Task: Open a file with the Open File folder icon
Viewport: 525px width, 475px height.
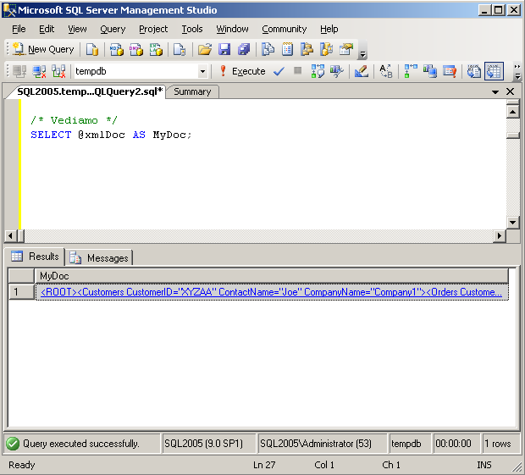Action: pos(205,50)
